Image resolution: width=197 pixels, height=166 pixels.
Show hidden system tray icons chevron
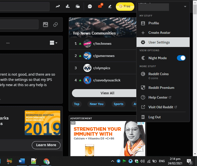tap(113, 161)
